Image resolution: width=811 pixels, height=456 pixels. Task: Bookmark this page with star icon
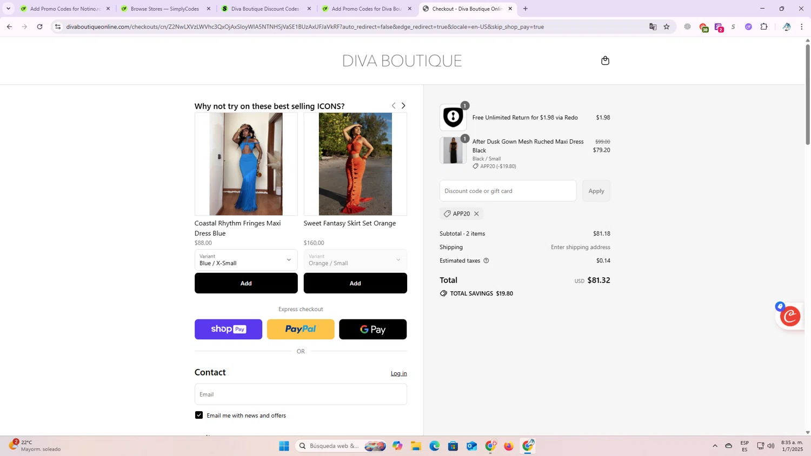click(667, 26)
